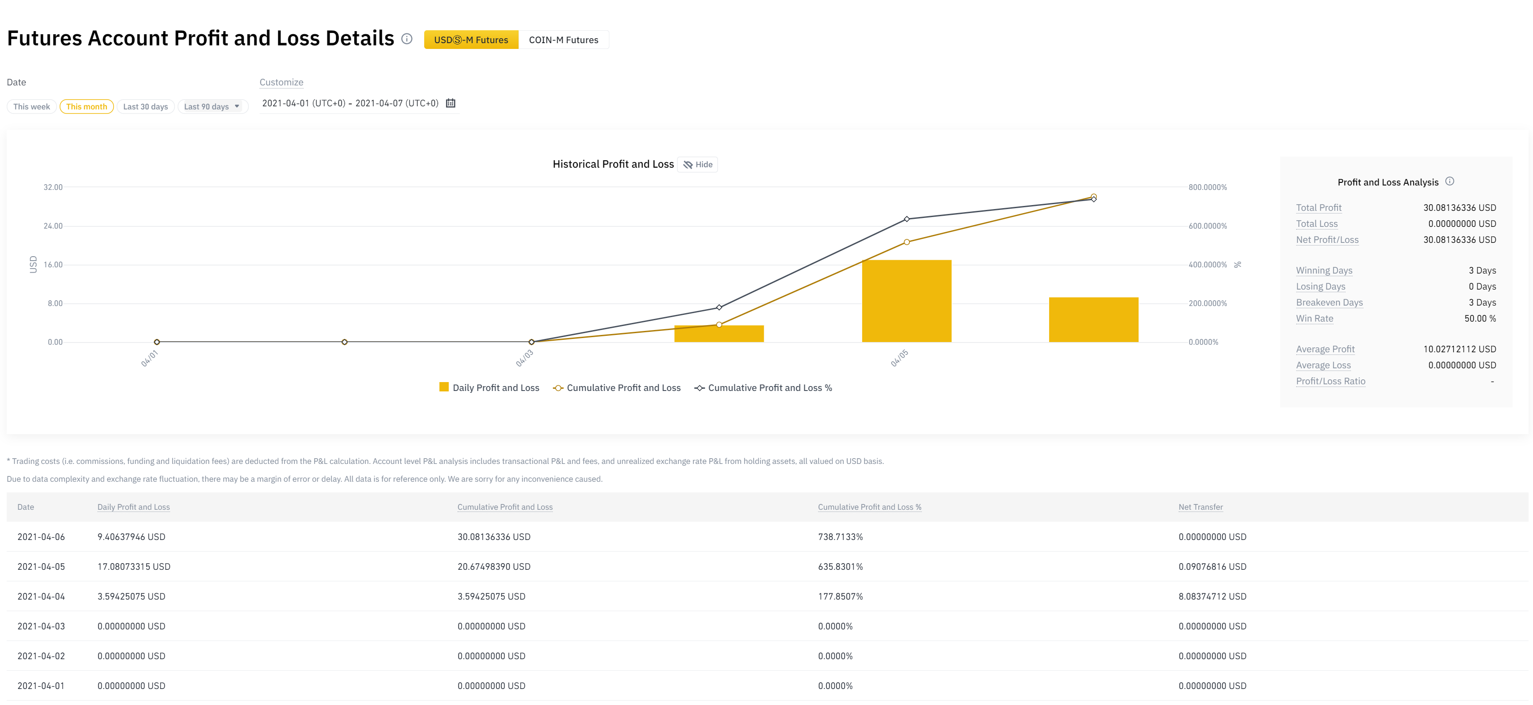Toggle the Cumulative Profit and Loss % legend series
The width and height of the screenshot is (1533, 705).
pos(763,387)
